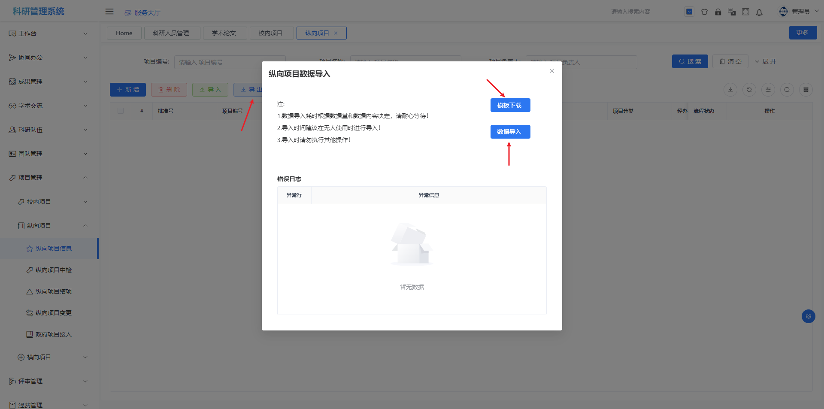Select 纵向项目中检 in the sidebar
824x409 pixels.
54,270
